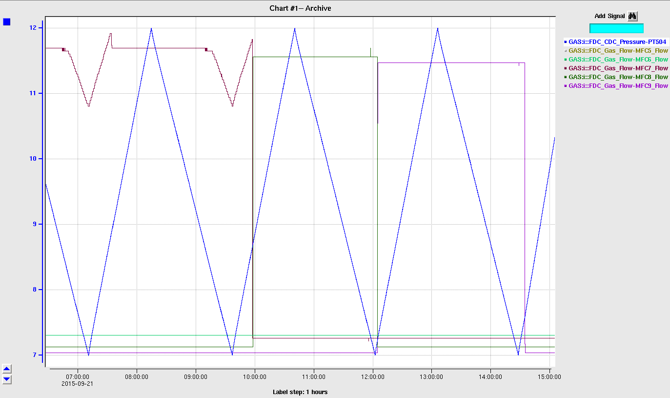The image size is (670, 398).
Task: Click the cyan signal name input field
Action: point(616,28)
